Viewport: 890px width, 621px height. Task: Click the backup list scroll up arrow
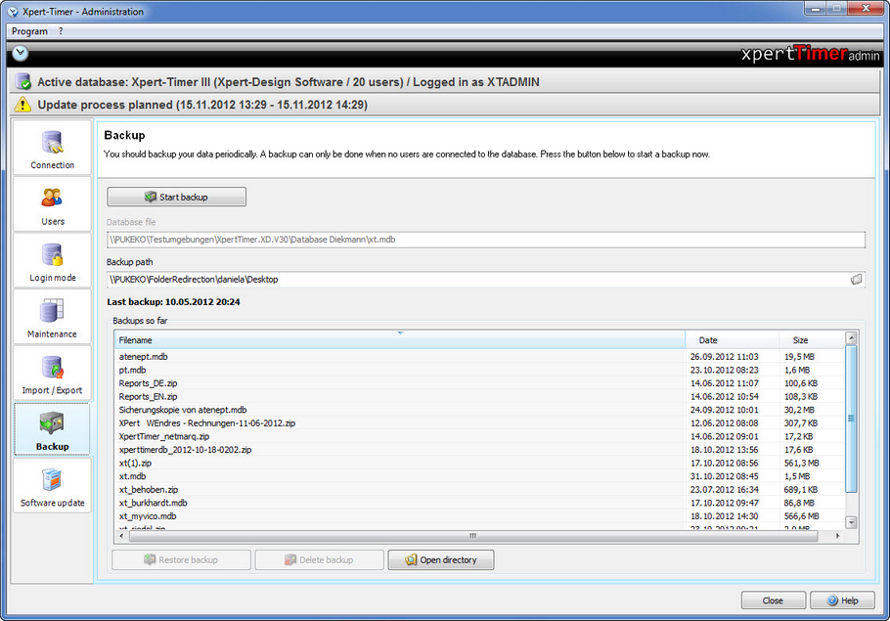tap(851, 338)
